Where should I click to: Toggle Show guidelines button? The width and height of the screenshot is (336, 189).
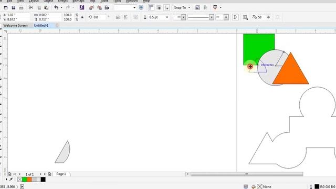(x=166, y=7)
